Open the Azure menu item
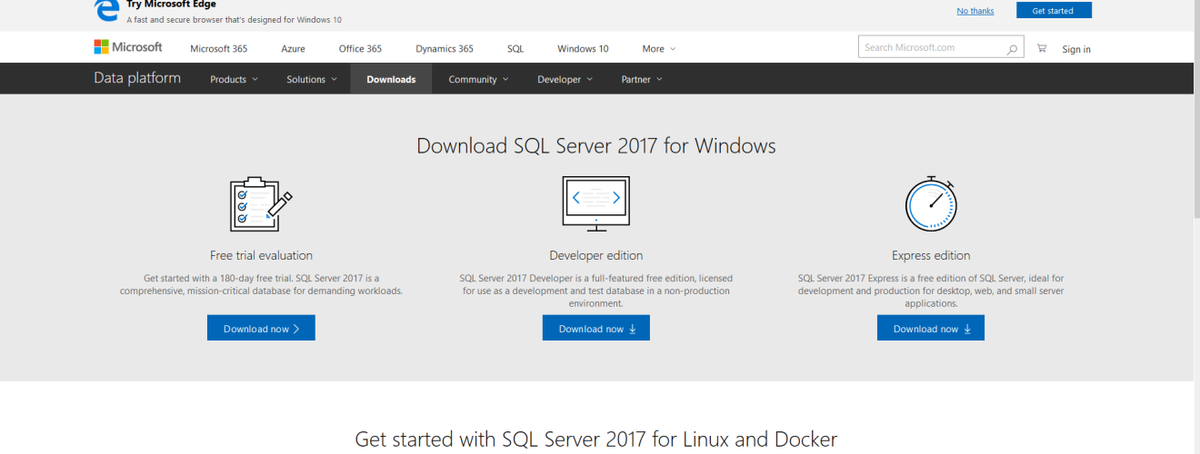Viewport: 1200px width, 454px height. [x=293, y=49]
